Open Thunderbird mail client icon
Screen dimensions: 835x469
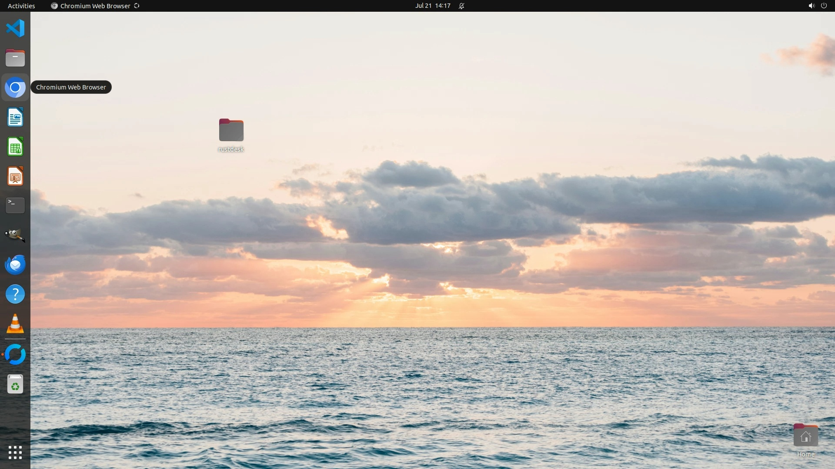(15, 264)
